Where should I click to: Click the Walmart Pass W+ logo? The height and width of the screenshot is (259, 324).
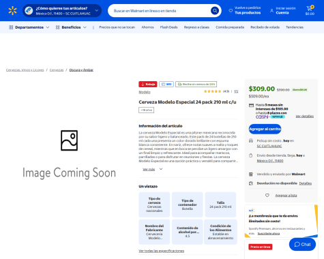(251, 211)
